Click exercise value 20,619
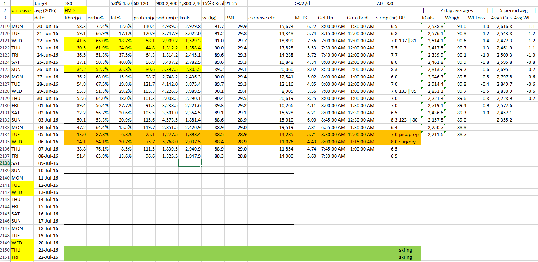 coord(271,98)
